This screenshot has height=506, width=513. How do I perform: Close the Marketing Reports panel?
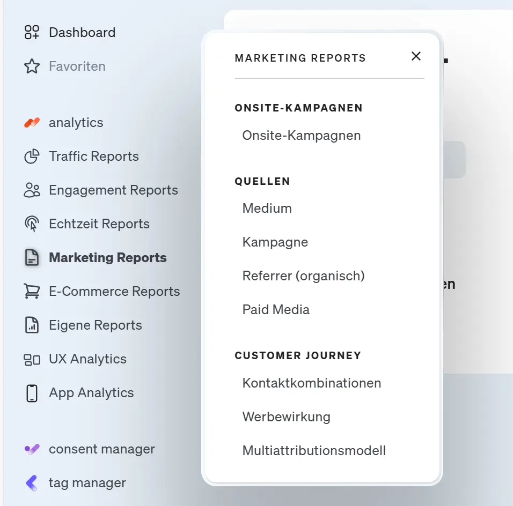pos(416,56)
